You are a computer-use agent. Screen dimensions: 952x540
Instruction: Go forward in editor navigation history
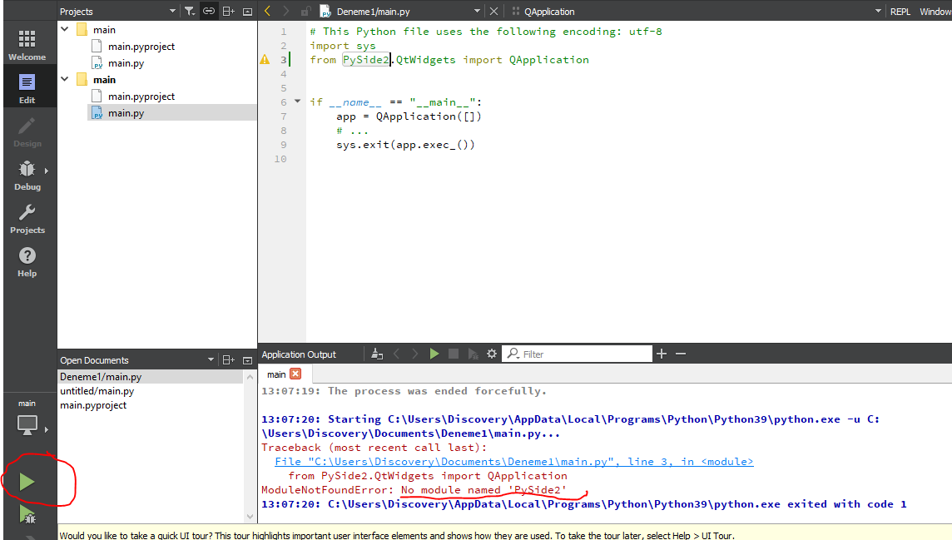point(286,11)
